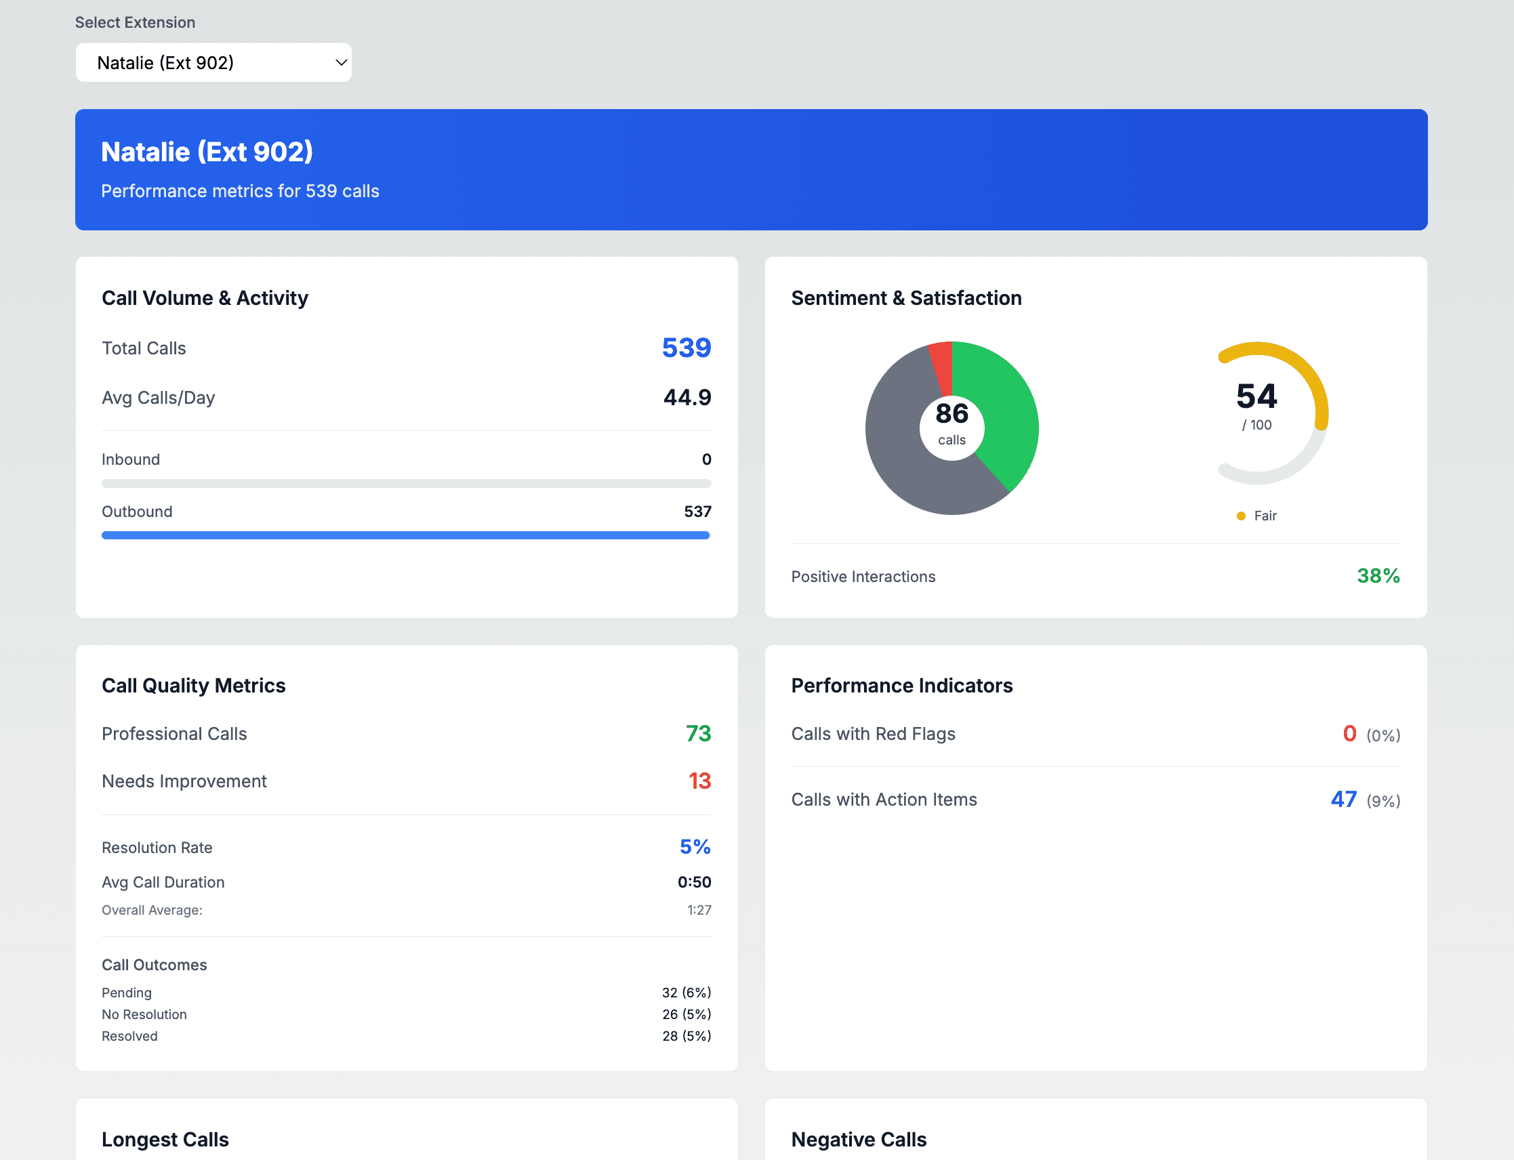Image resolution: width=1514 pixels, height=1160 pixels.
Task: Open the Negative Calls section
Action: point(859,1139)
